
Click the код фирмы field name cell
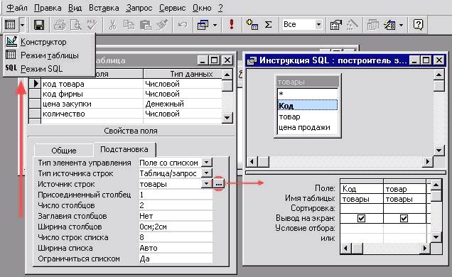click(92, 94)
